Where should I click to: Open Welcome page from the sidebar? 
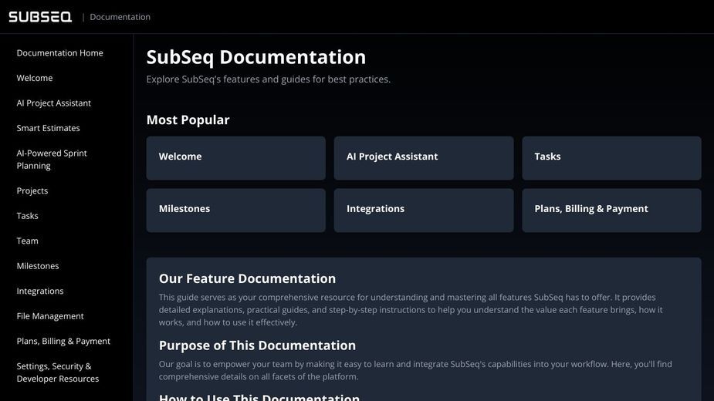(35, 78)
